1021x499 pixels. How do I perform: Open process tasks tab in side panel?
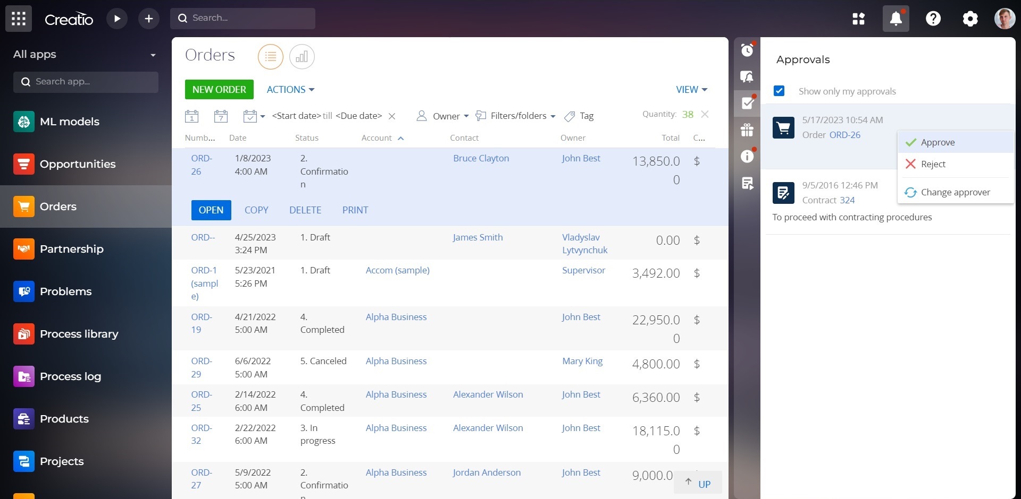747,183
